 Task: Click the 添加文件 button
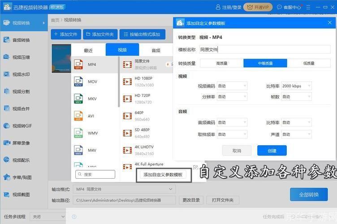[66, 34]
